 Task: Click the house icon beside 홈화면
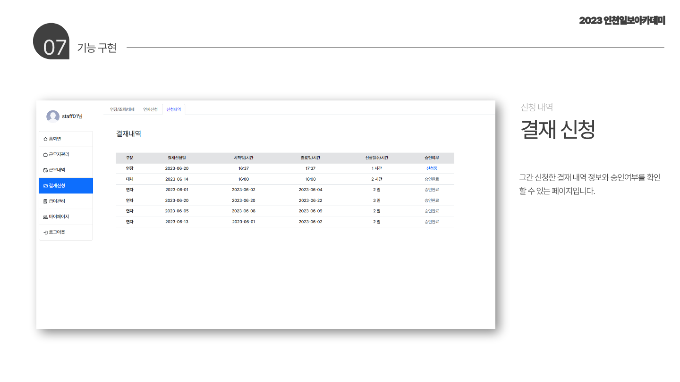click(45, 139)
